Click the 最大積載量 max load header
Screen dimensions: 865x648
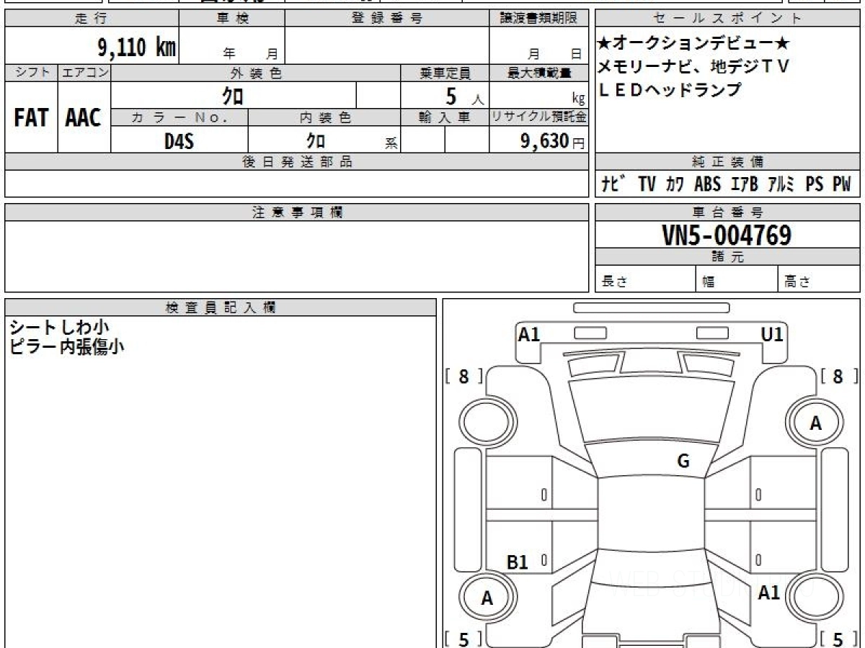539,73
